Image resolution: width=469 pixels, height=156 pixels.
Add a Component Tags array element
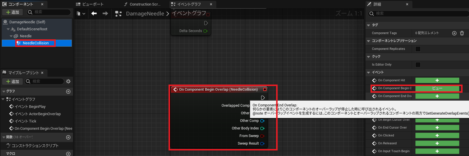click(454, 33)
